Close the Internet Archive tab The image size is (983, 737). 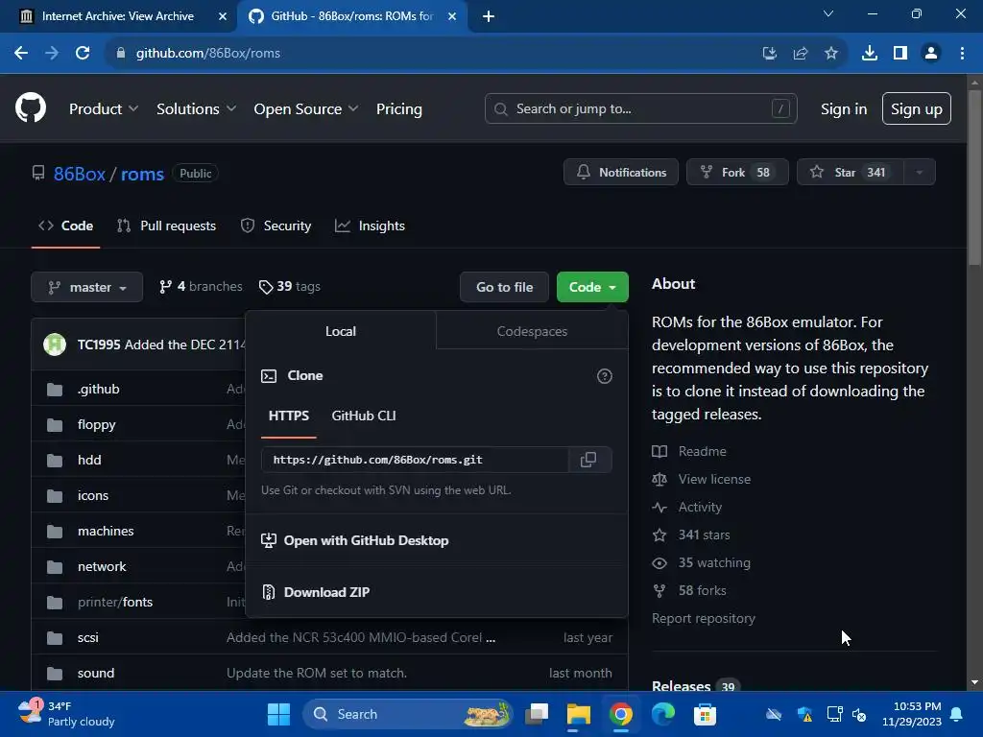pyautogui.click(x=223, y=16)
